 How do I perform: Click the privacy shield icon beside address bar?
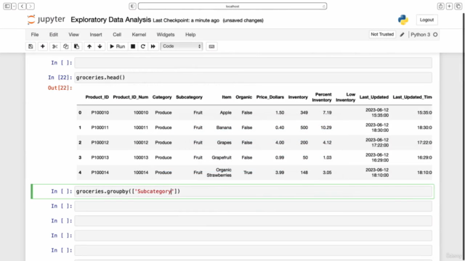132,6
